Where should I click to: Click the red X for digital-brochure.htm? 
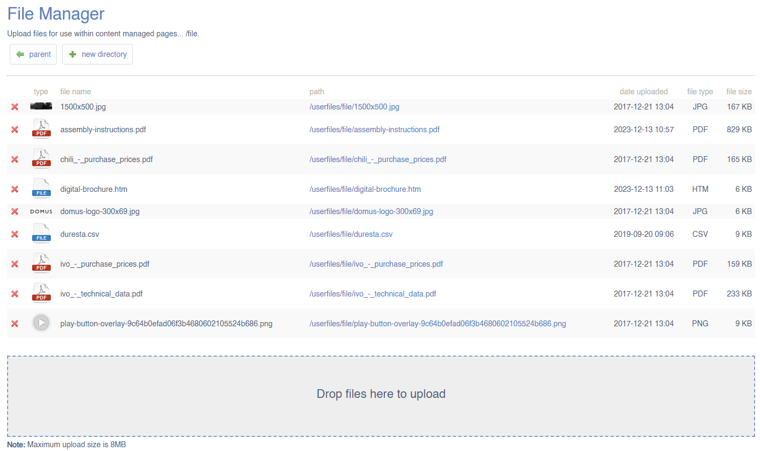pos(15,189)
